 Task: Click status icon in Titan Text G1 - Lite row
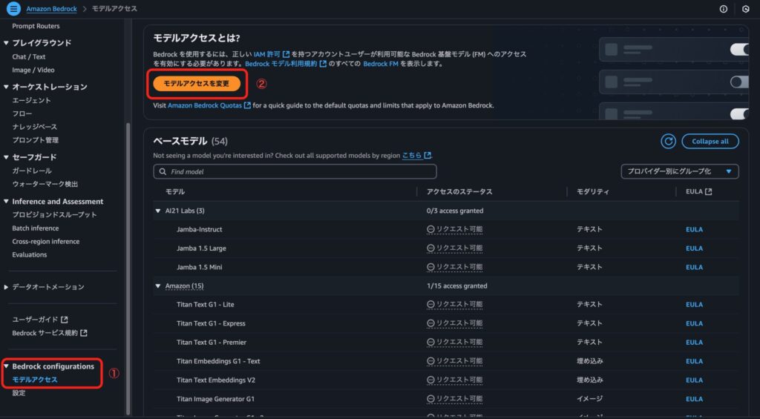coord(430,304)
